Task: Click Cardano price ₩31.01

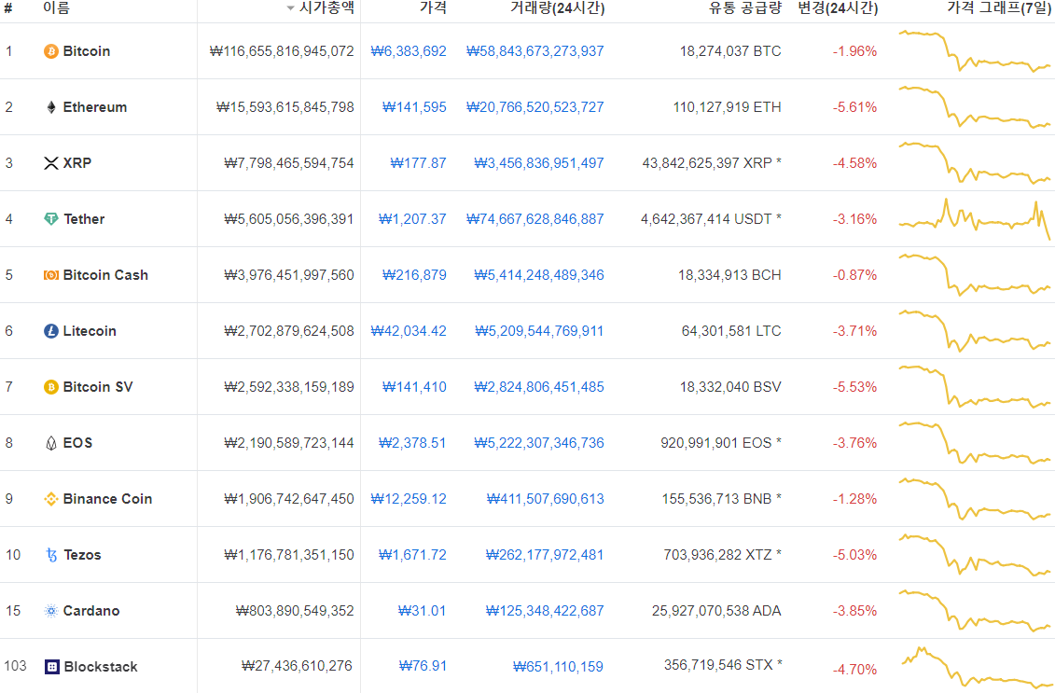Action: [422, 611]
